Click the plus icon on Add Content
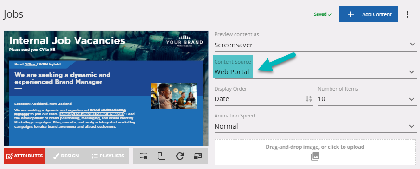The height and width of the screenshot is (169, 420). pos(350,14)
